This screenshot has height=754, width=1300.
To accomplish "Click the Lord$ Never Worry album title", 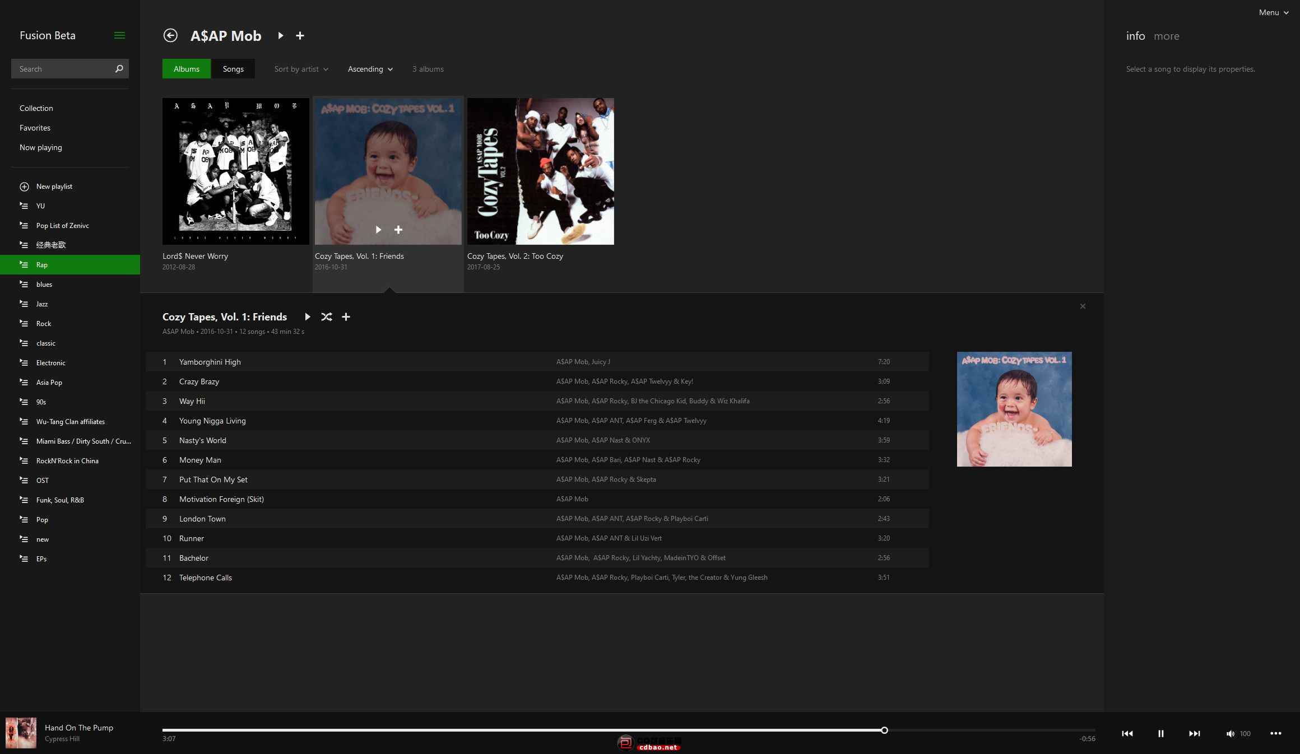I will point(195,256).
